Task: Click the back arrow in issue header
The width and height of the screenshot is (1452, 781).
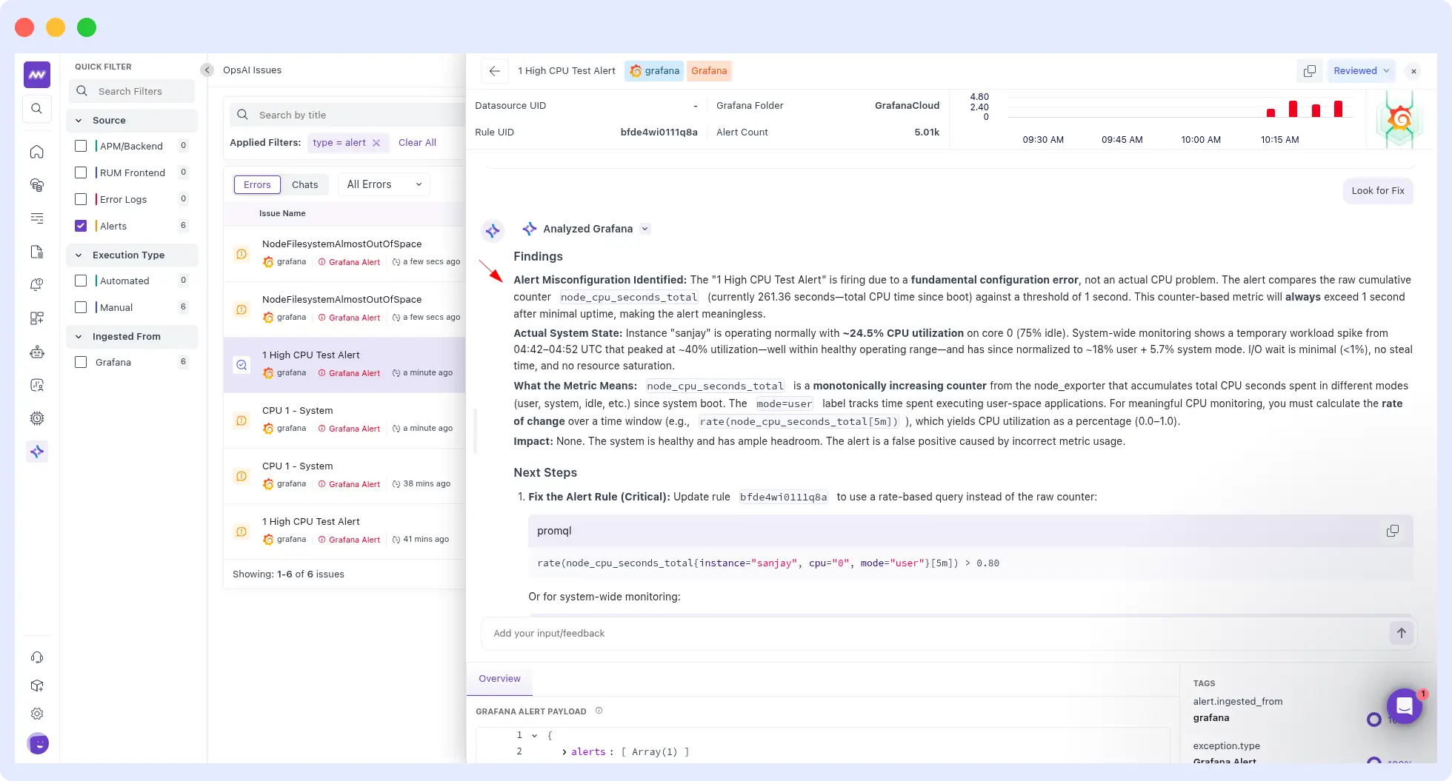Action: (494, 71)
